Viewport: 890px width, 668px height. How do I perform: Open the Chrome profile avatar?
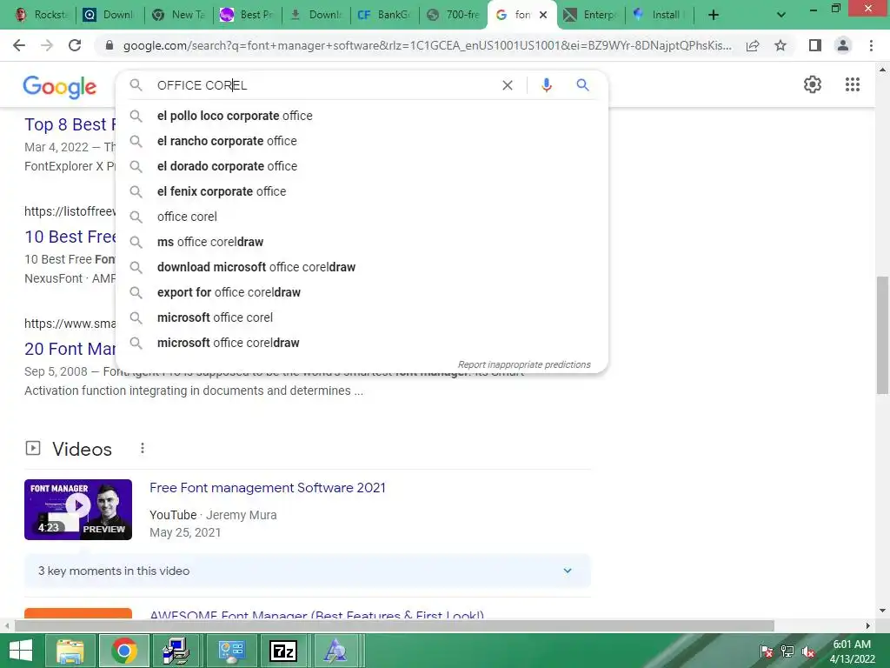click(843, 45)
